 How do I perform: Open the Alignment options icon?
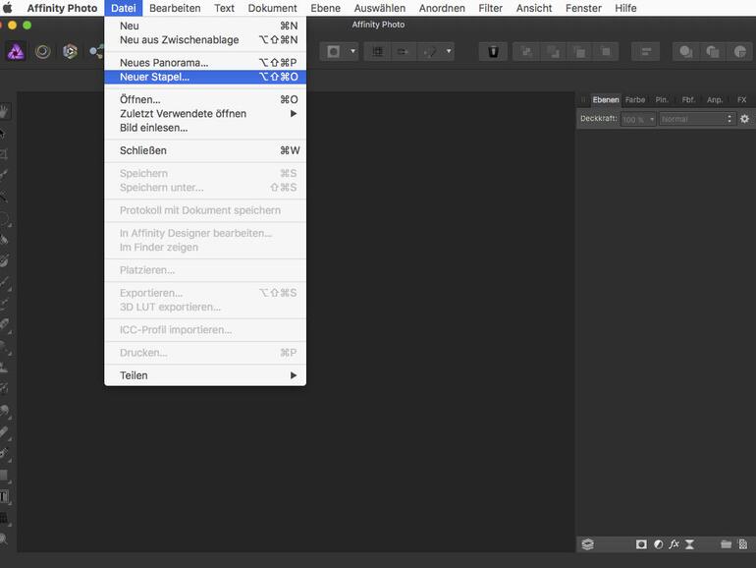pyautogui.click(x=646, y=51)
